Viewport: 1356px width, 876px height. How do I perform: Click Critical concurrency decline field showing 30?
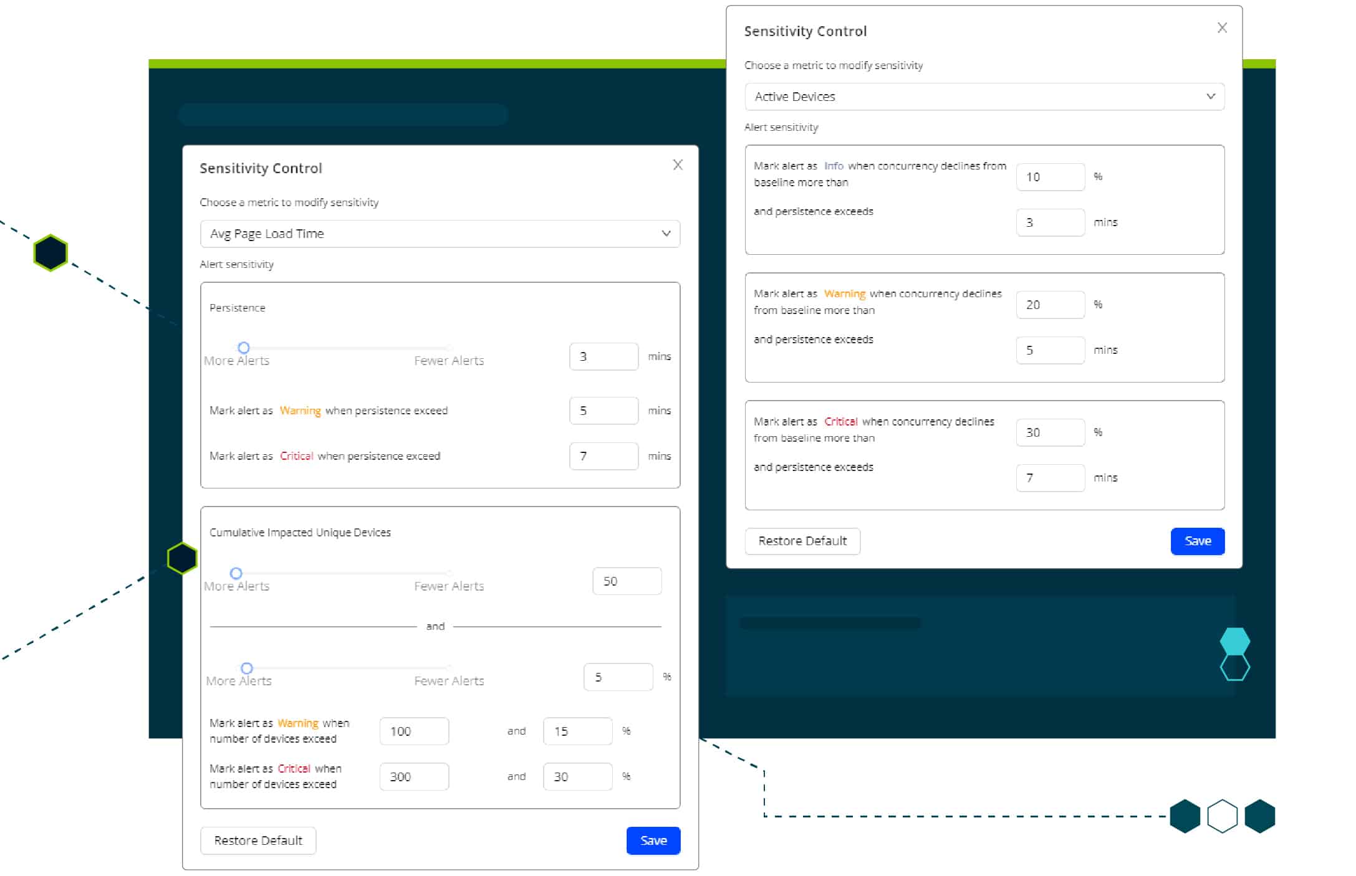(x=1050, y=432)
